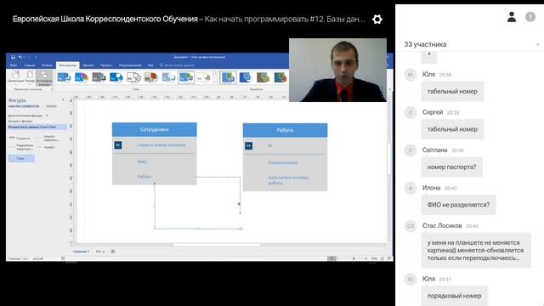Viewport: 544px width, 306px height.
Task: Pick the plain Атрибут shape
Action: [x=46, y=147]
